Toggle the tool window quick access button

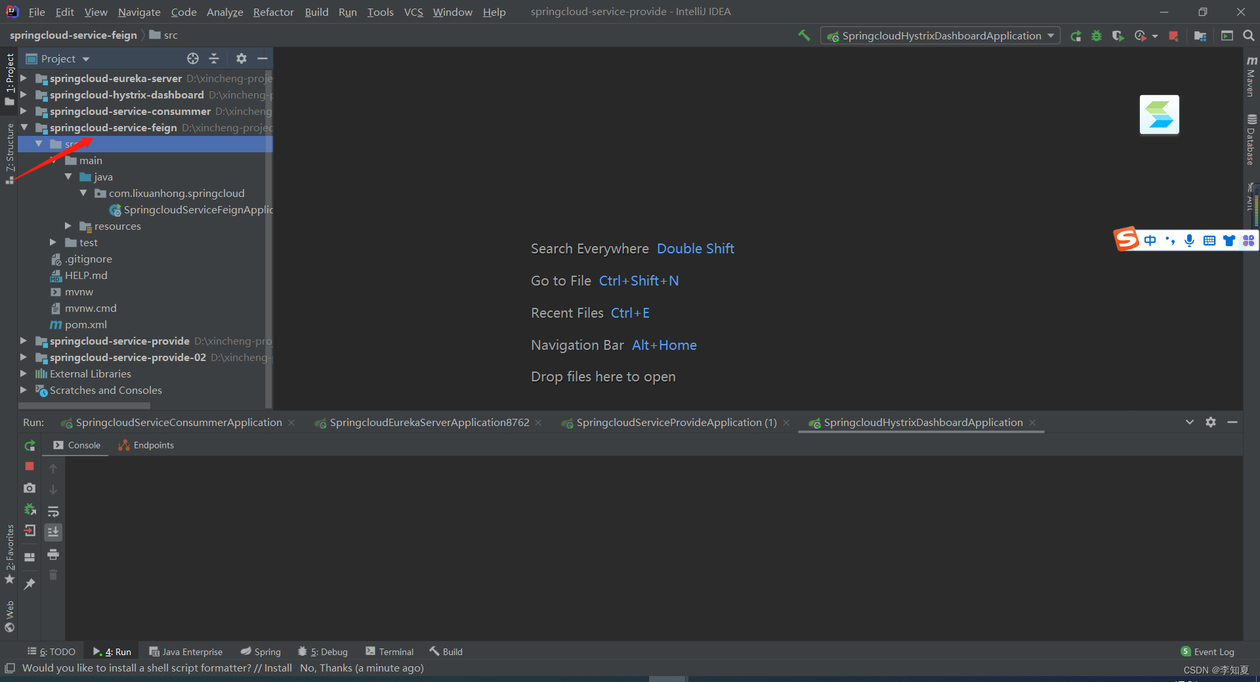(x=9, y=668)
